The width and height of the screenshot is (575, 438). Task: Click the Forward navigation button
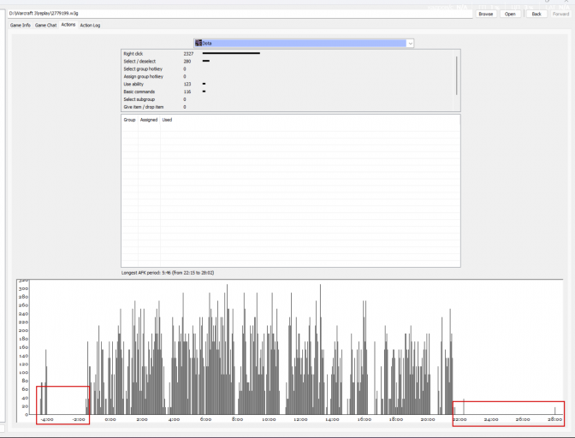pos(560,14)
